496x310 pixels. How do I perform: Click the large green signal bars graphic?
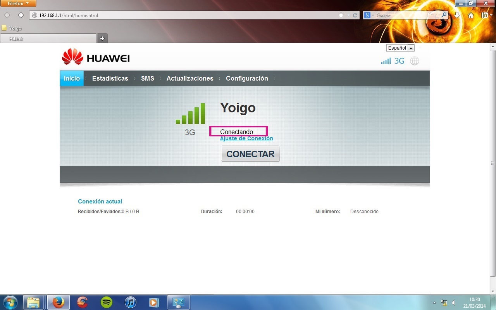pos(190,113)
